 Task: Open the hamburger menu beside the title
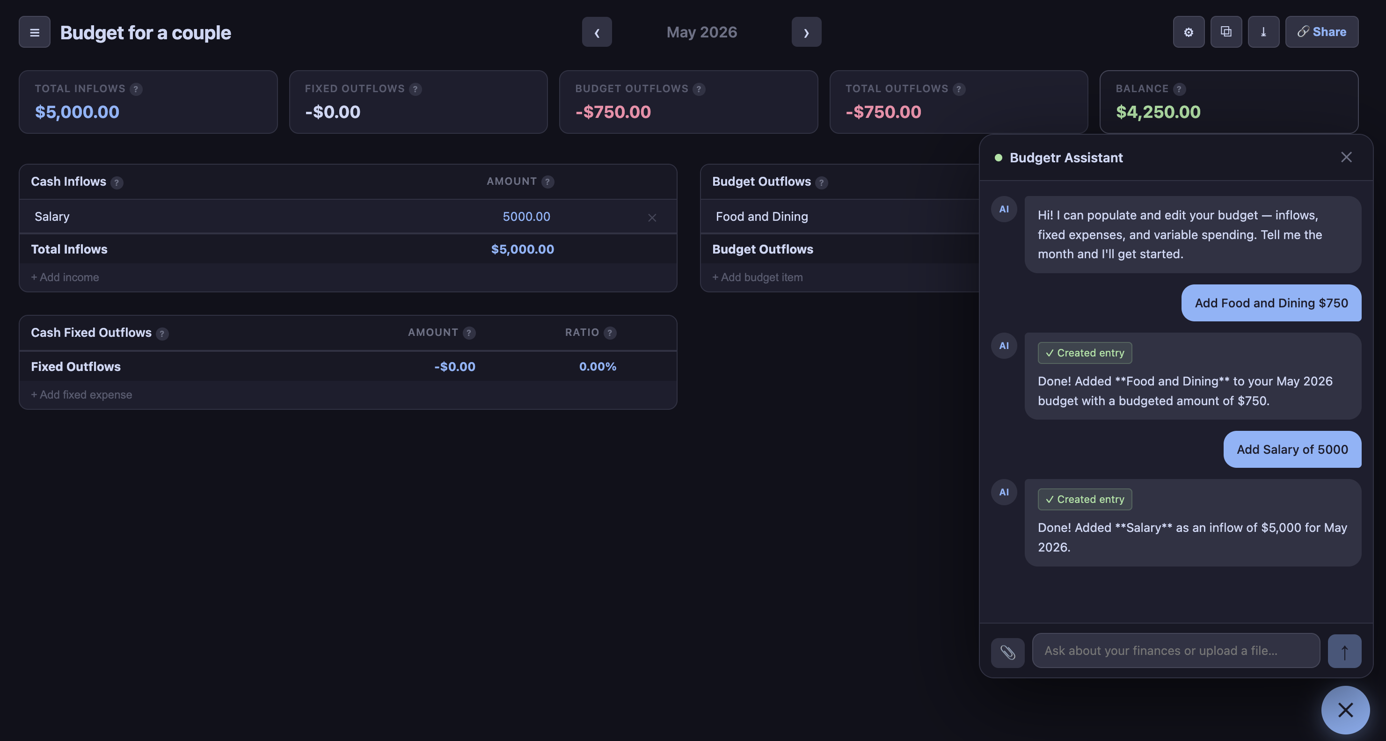[x=34, y=32]
